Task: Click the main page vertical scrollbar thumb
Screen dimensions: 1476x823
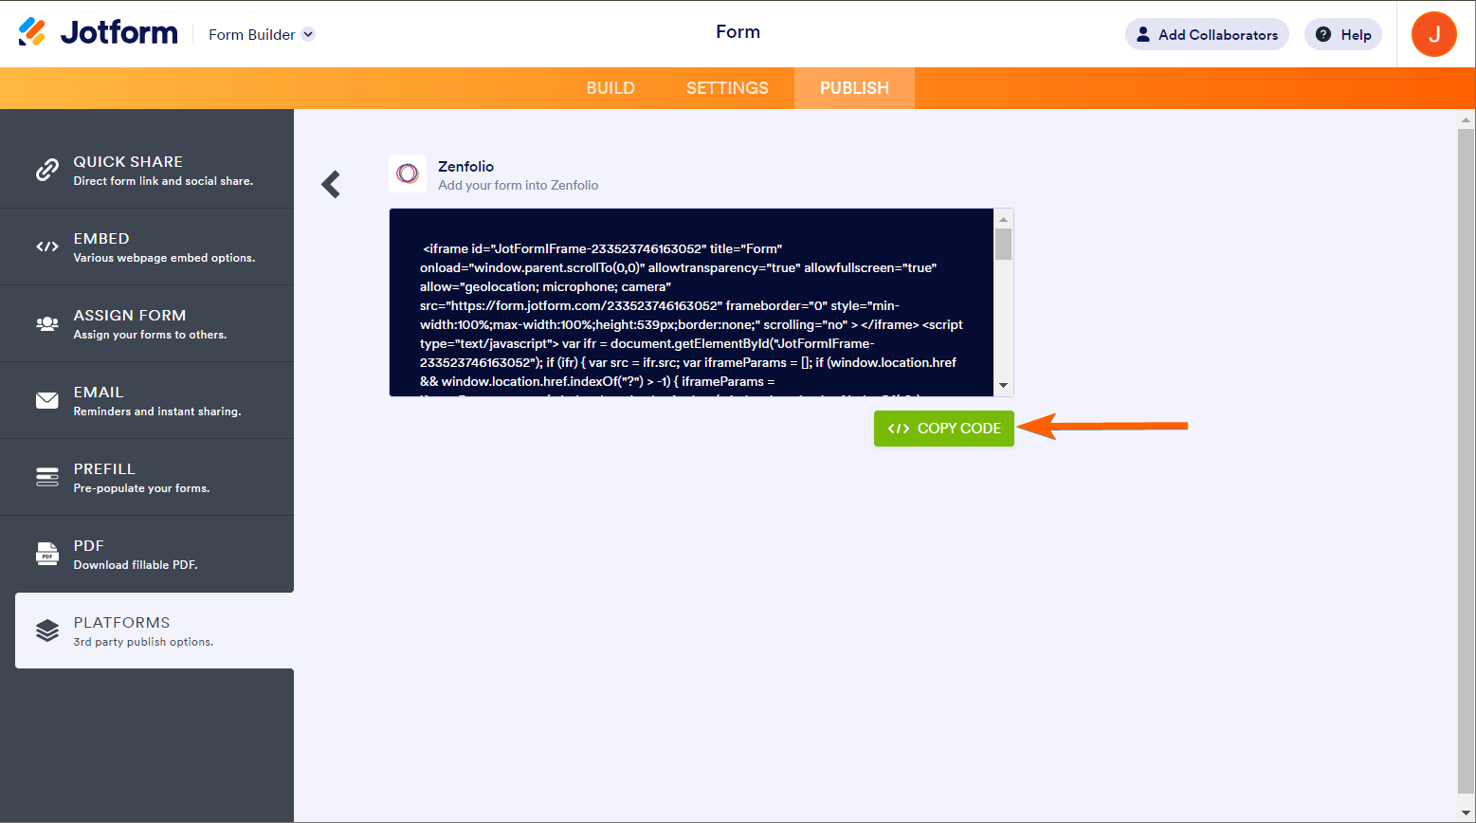Action: click(1467, 461)
